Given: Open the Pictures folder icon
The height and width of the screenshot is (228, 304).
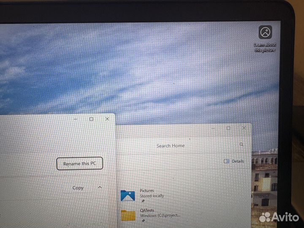Looking at the screenshot, I should tap(128, 195).
